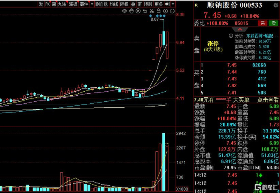Click the 发 toolbar button
Viewport: 280px width, 193px height.
pos(41,4)
